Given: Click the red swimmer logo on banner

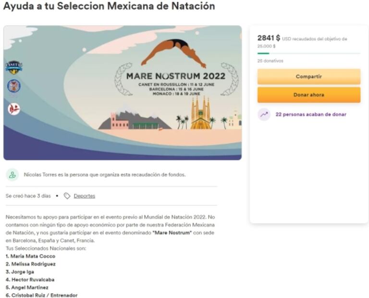Looking at the screenshot, I should (13, 109).
